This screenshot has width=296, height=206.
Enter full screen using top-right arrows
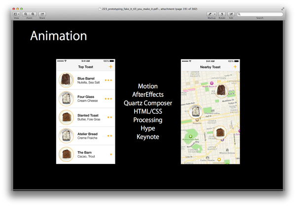(282, 9)
